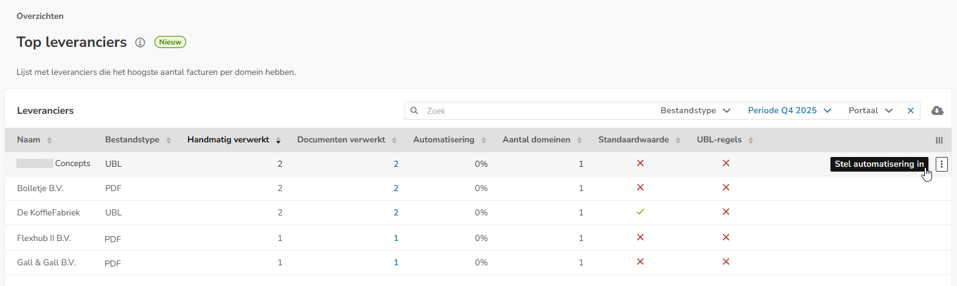This screenshot has width=957, height=286.
Task: Click red X under UBL-regels for Bolletje B.V.
Action: [726, 188]
